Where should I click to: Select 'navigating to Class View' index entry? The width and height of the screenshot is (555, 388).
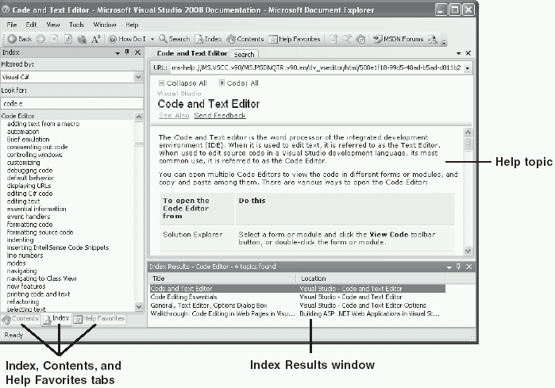point(41,279)
